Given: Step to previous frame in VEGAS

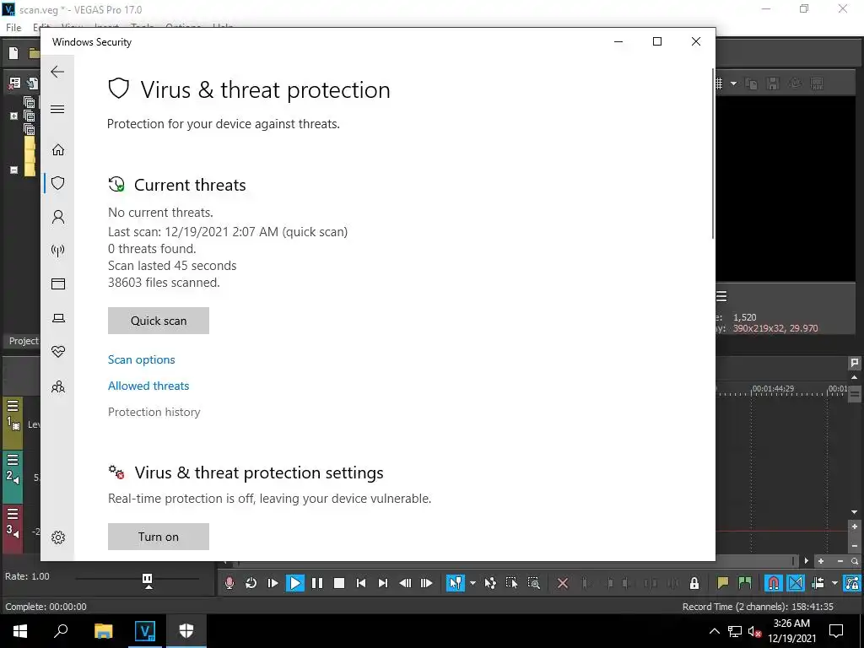Looking at the screenshot, I should (x=405, y=583).
